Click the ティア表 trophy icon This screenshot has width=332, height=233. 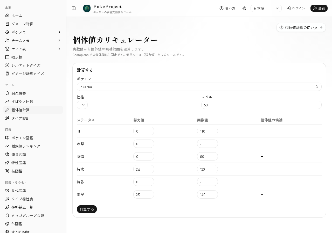point(7,49)
